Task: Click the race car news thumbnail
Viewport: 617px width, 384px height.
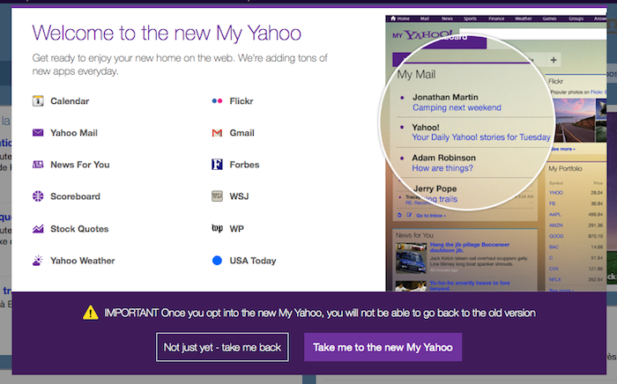Action: click(411, 258)
